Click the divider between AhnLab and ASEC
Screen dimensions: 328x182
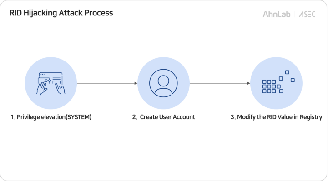pyautogui.click(x=295, y=14)
